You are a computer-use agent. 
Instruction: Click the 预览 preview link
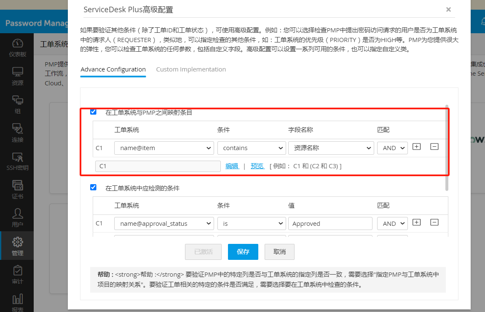(x=257, y=166)
